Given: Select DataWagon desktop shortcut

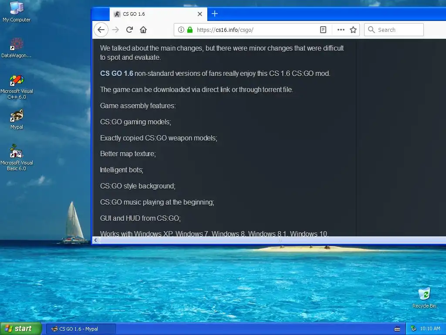Looking at the screenshot, I should 17,48.
